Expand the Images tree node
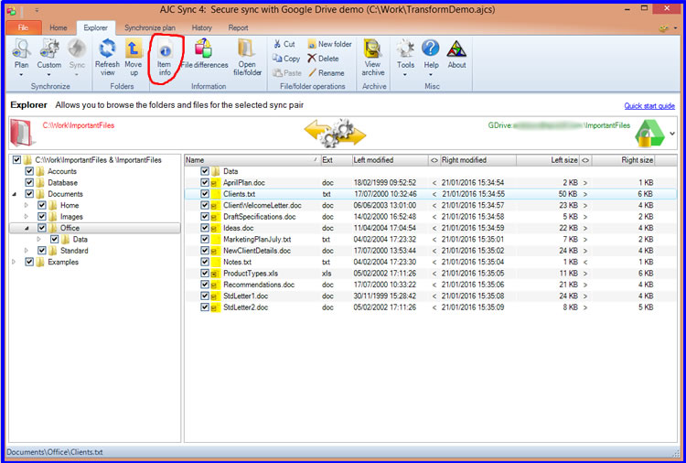 (x=27, y=217)
